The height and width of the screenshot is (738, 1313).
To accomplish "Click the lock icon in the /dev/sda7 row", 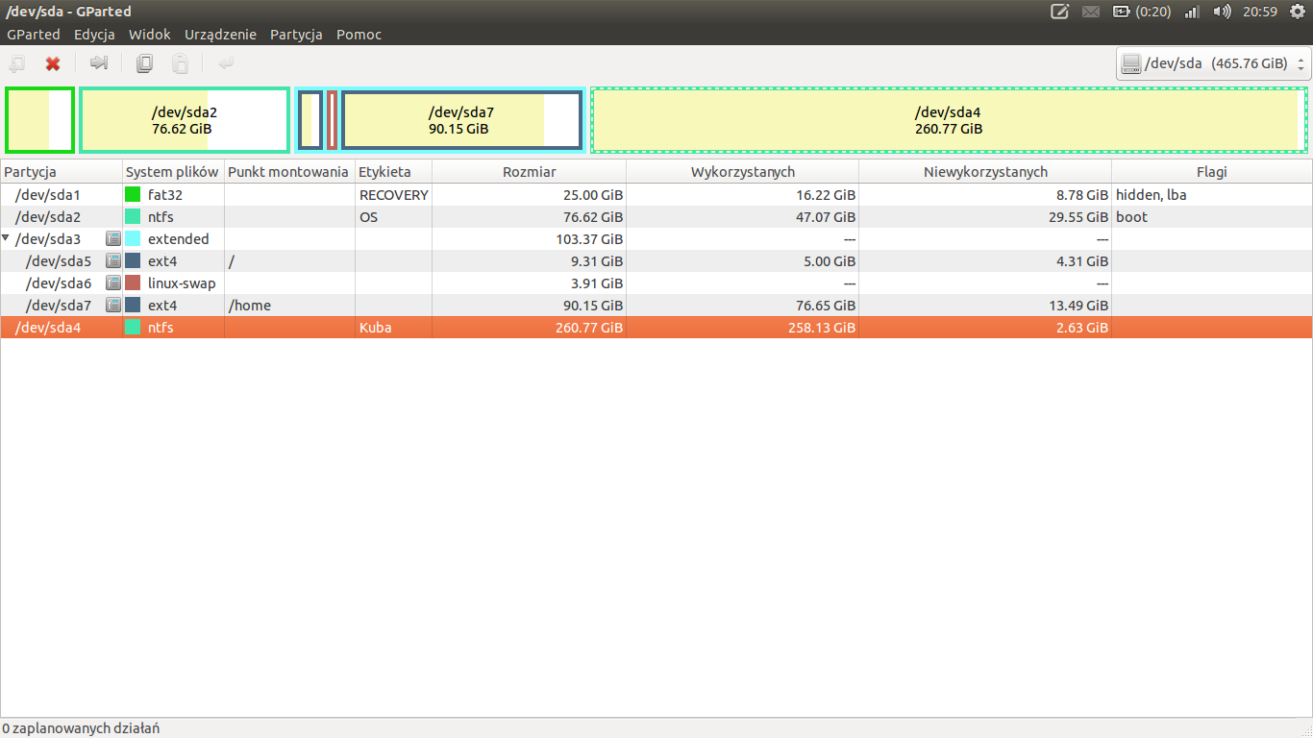I will (x=112, y=305).
